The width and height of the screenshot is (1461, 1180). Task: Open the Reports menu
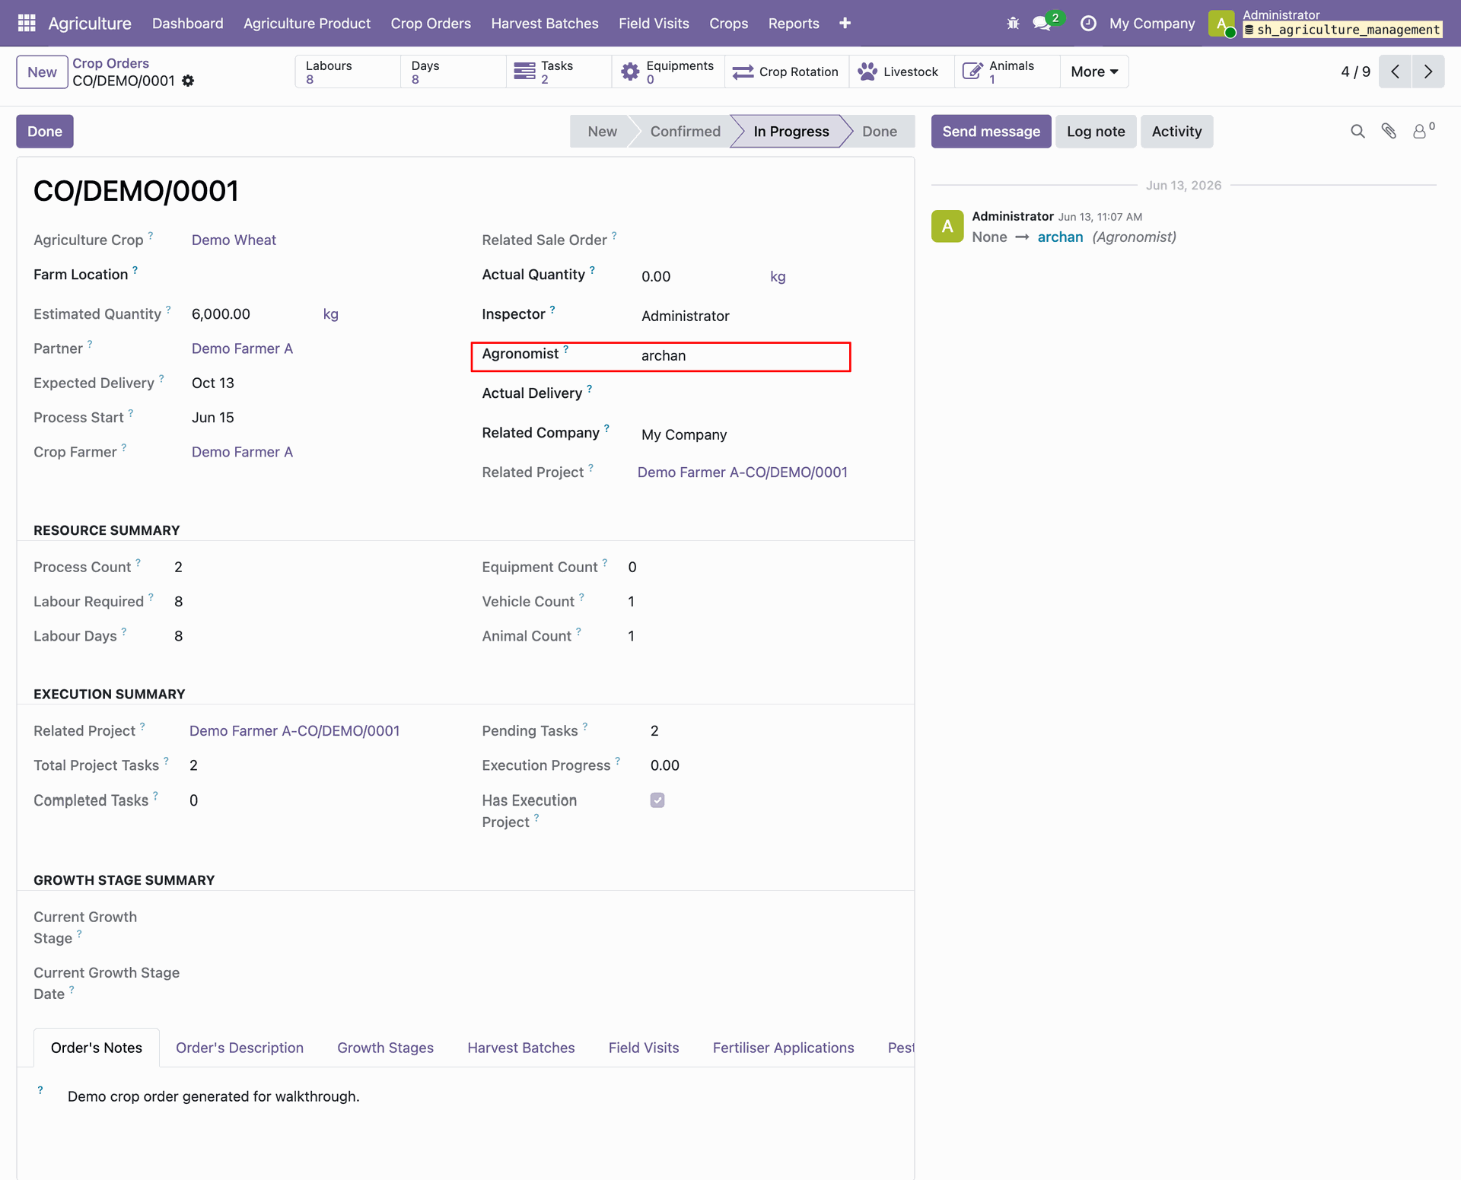click(793, 24)
